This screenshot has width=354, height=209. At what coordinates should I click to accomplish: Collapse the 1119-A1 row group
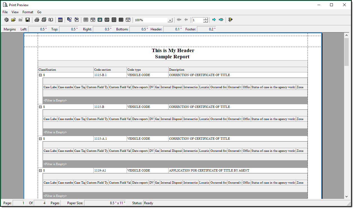point(40,171)
